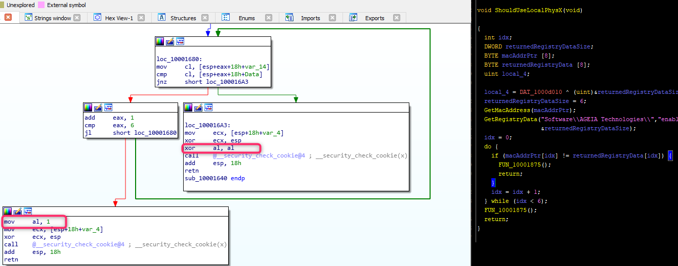Viewport: 678px width, 266px height.
Task: Click the pencil icon on the loc_100016A3 node
Action: (199, 108)
